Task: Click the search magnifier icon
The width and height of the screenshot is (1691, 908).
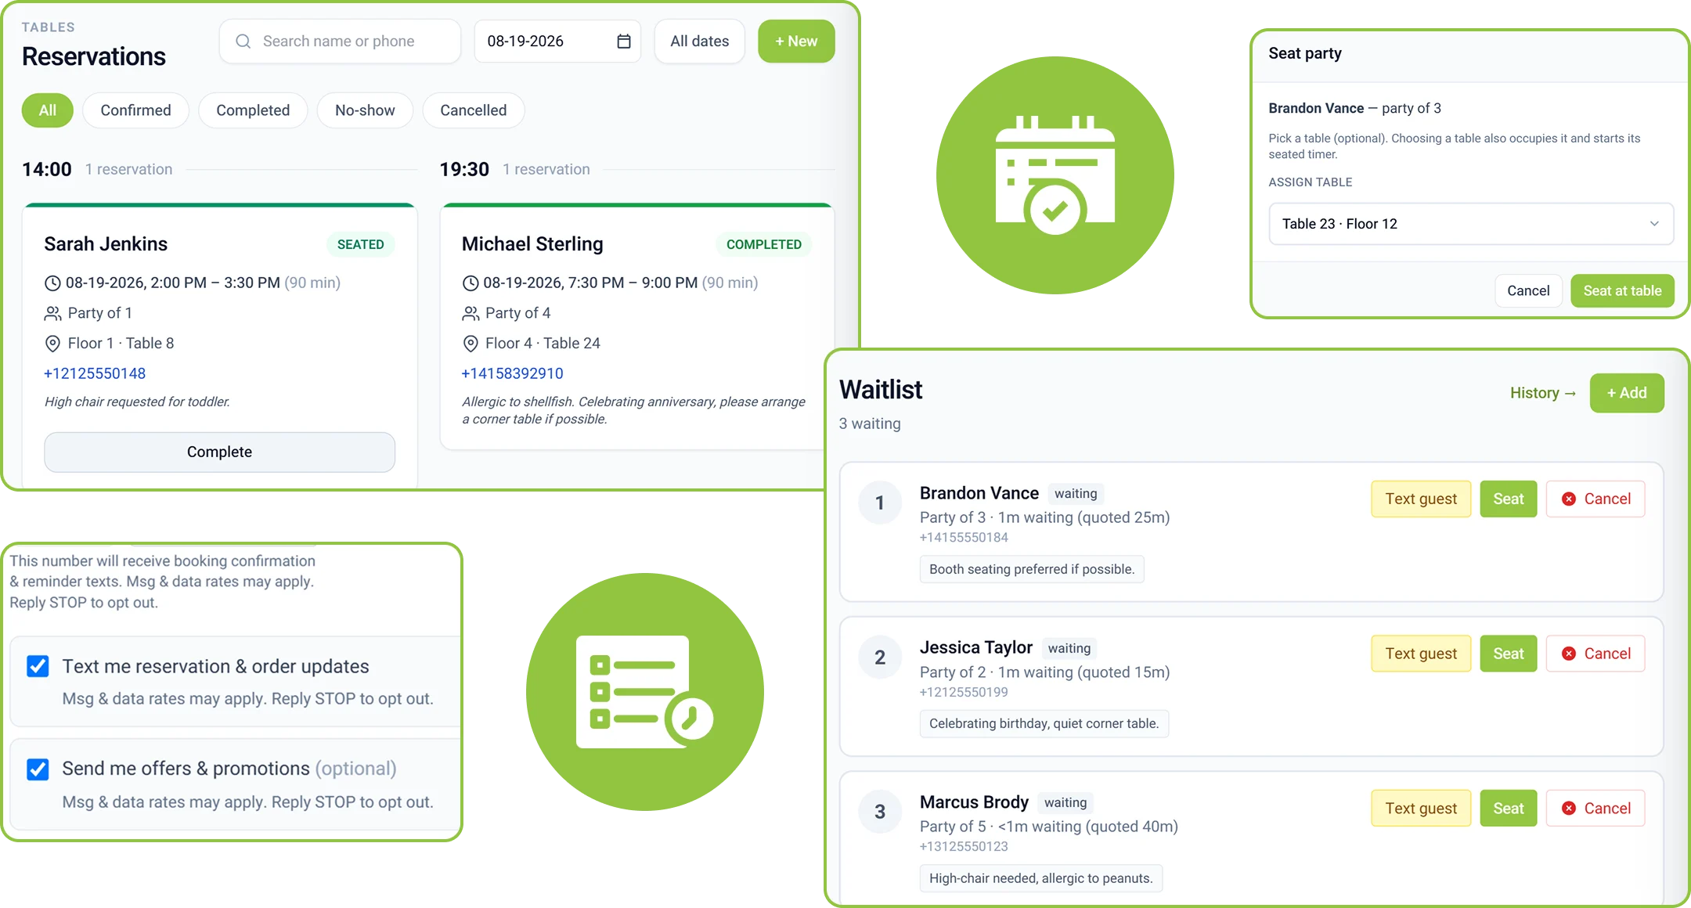Action: [243, 41]
